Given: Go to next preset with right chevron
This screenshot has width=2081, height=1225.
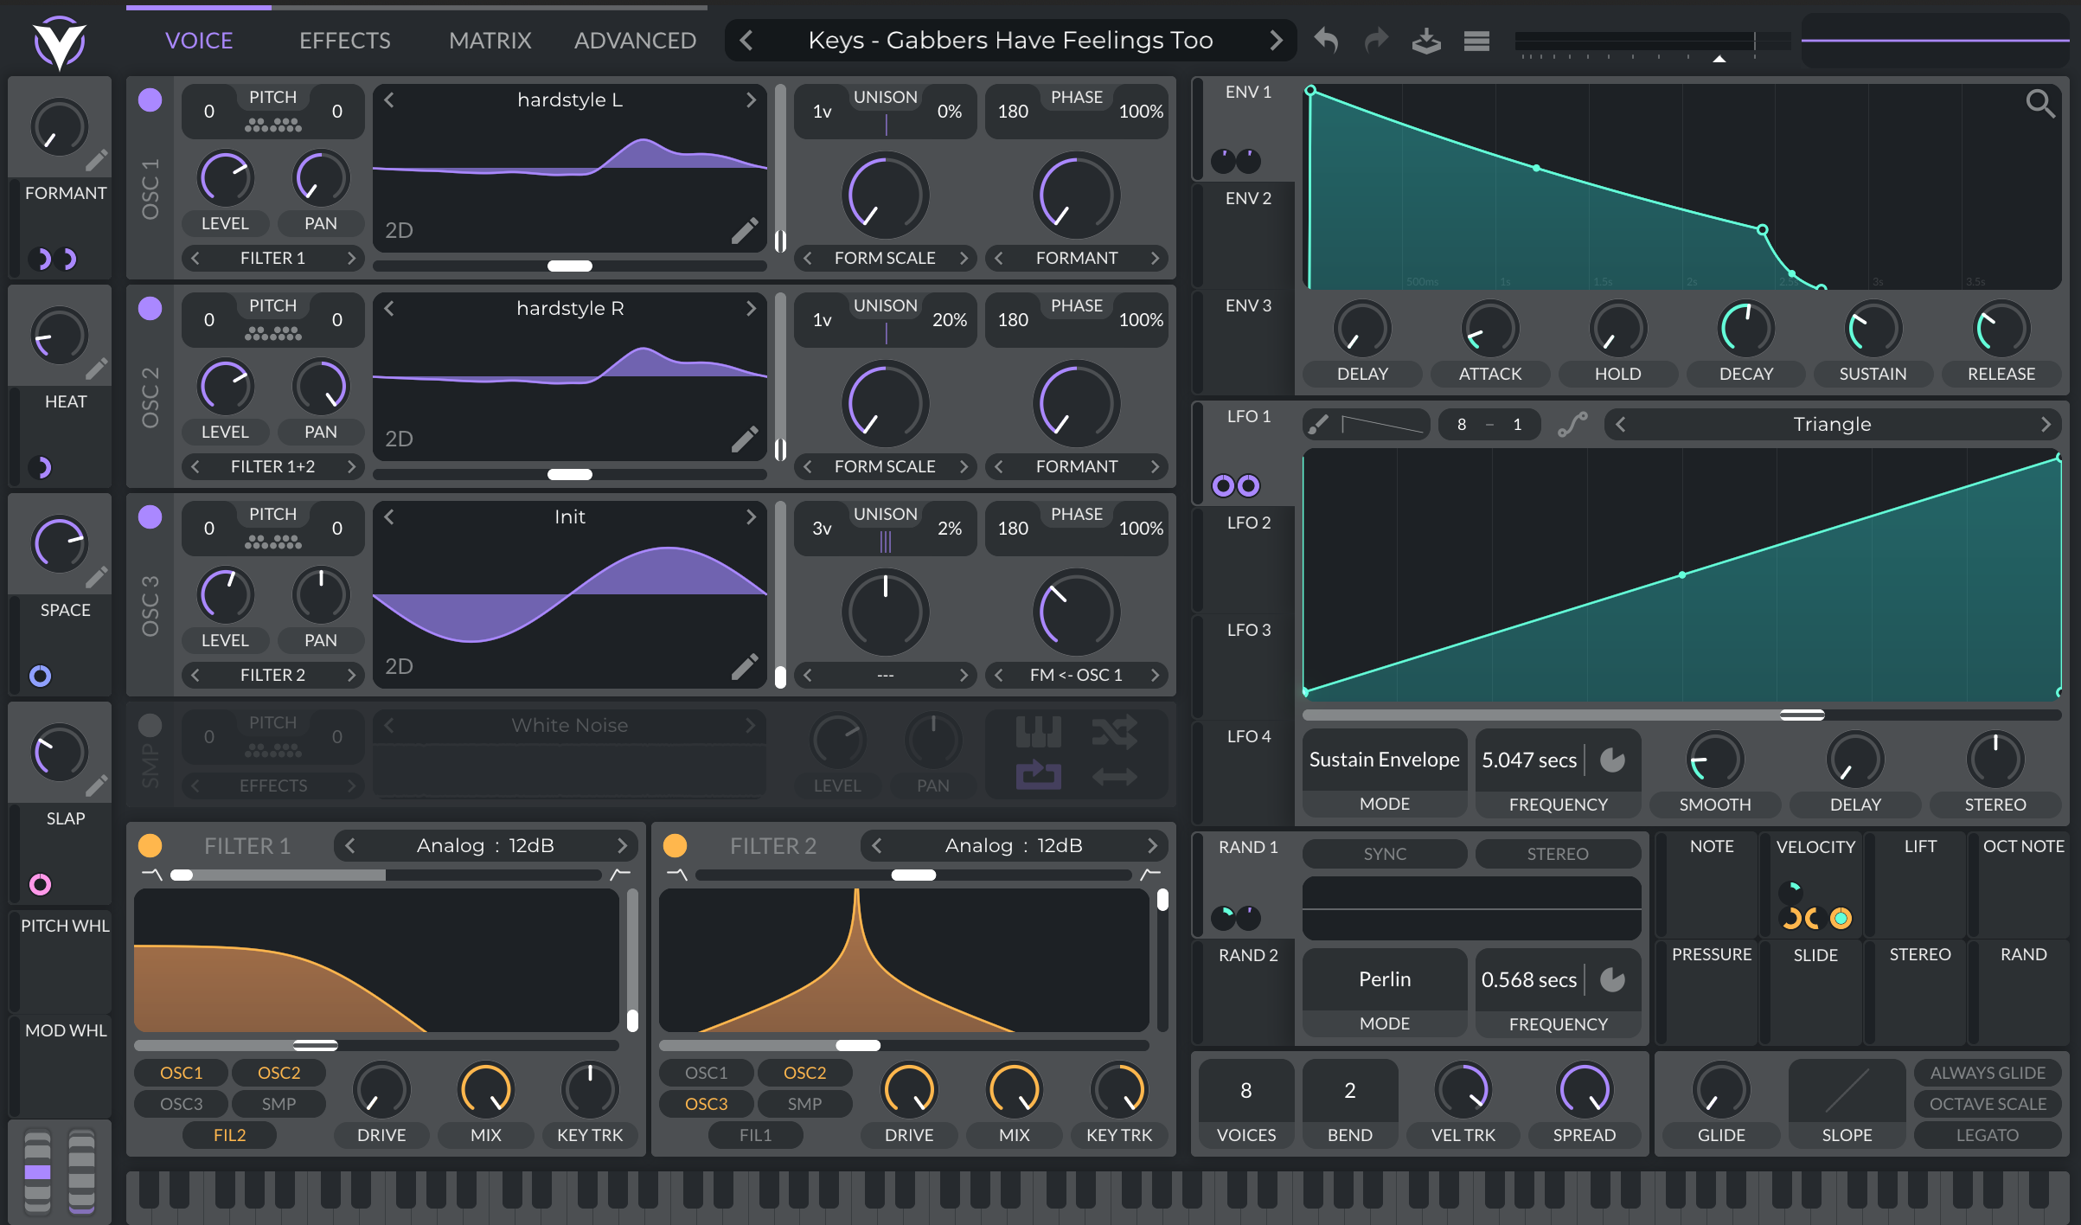Looking at the screenshot, I should click(x=1276, y=40).
